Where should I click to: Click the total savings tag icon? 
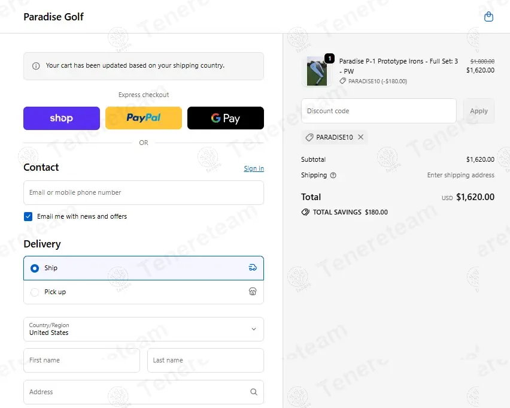coord(305,212)
